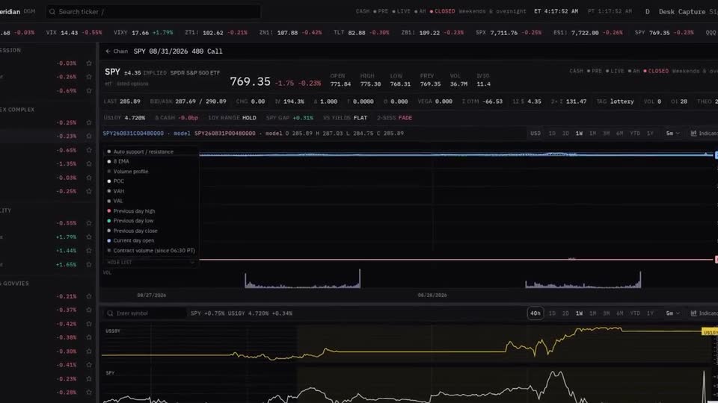Toggle the 8 EMA overlay
The width and height of the screenshot is (718, 403).
pos(118,161)
